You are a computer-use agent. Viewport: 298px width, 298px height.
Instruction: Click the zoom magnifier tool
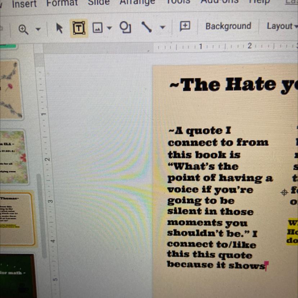point(23,30)
